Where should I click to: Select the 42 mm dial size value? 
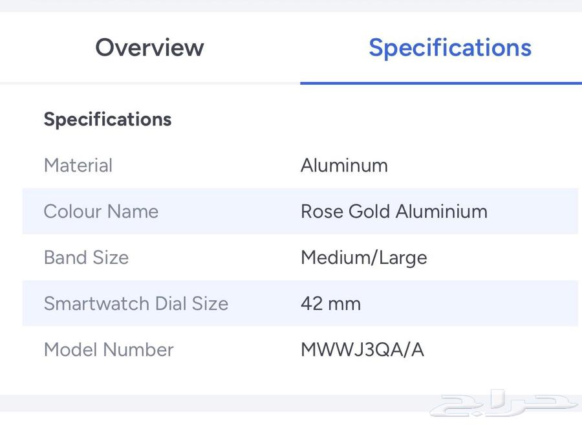click(330, 303)
